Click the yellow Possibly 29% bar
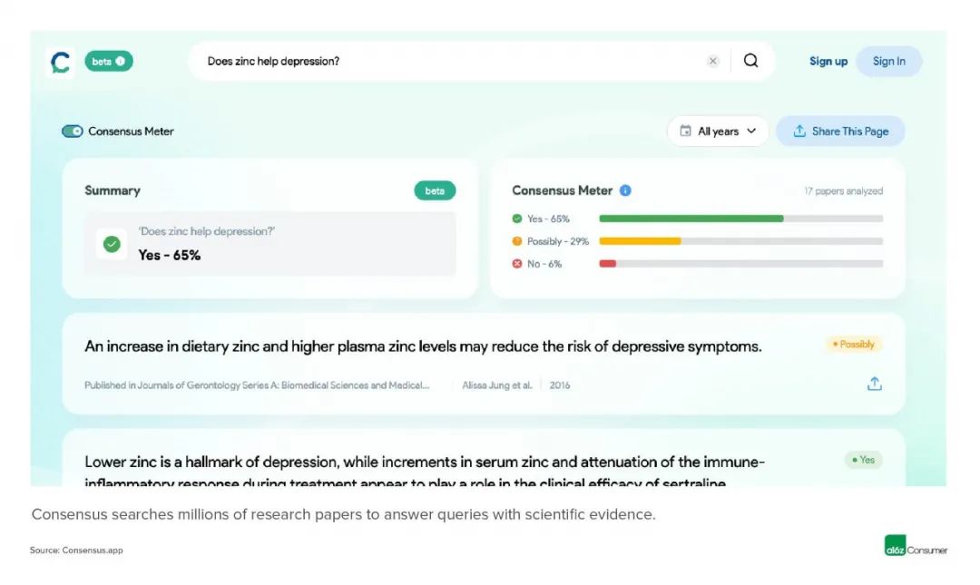Image resolution: width=980 pixels, height=585 pixels. (x=640, y=241)
